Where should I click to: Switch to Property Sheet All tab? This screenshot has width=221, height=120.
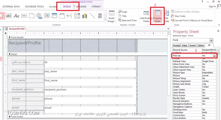(x=209, y=45)
